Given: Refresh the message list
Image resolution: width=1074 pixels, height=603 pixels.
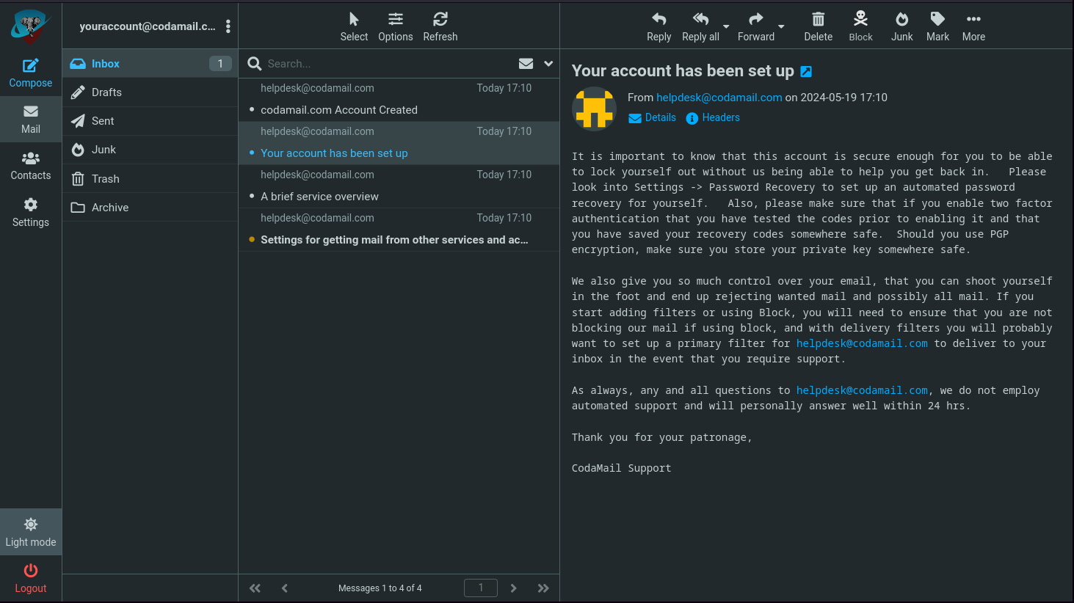Looking at the screenshot, I should pos(440,26).
